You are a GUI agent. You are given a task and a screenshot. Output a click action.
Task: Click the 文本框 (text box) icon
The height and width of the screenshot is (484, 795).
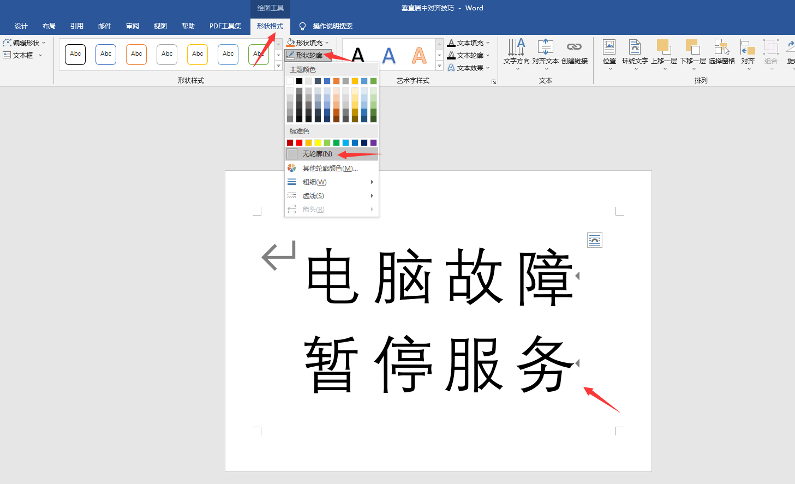pyautogui.click(x=7, y=55)
